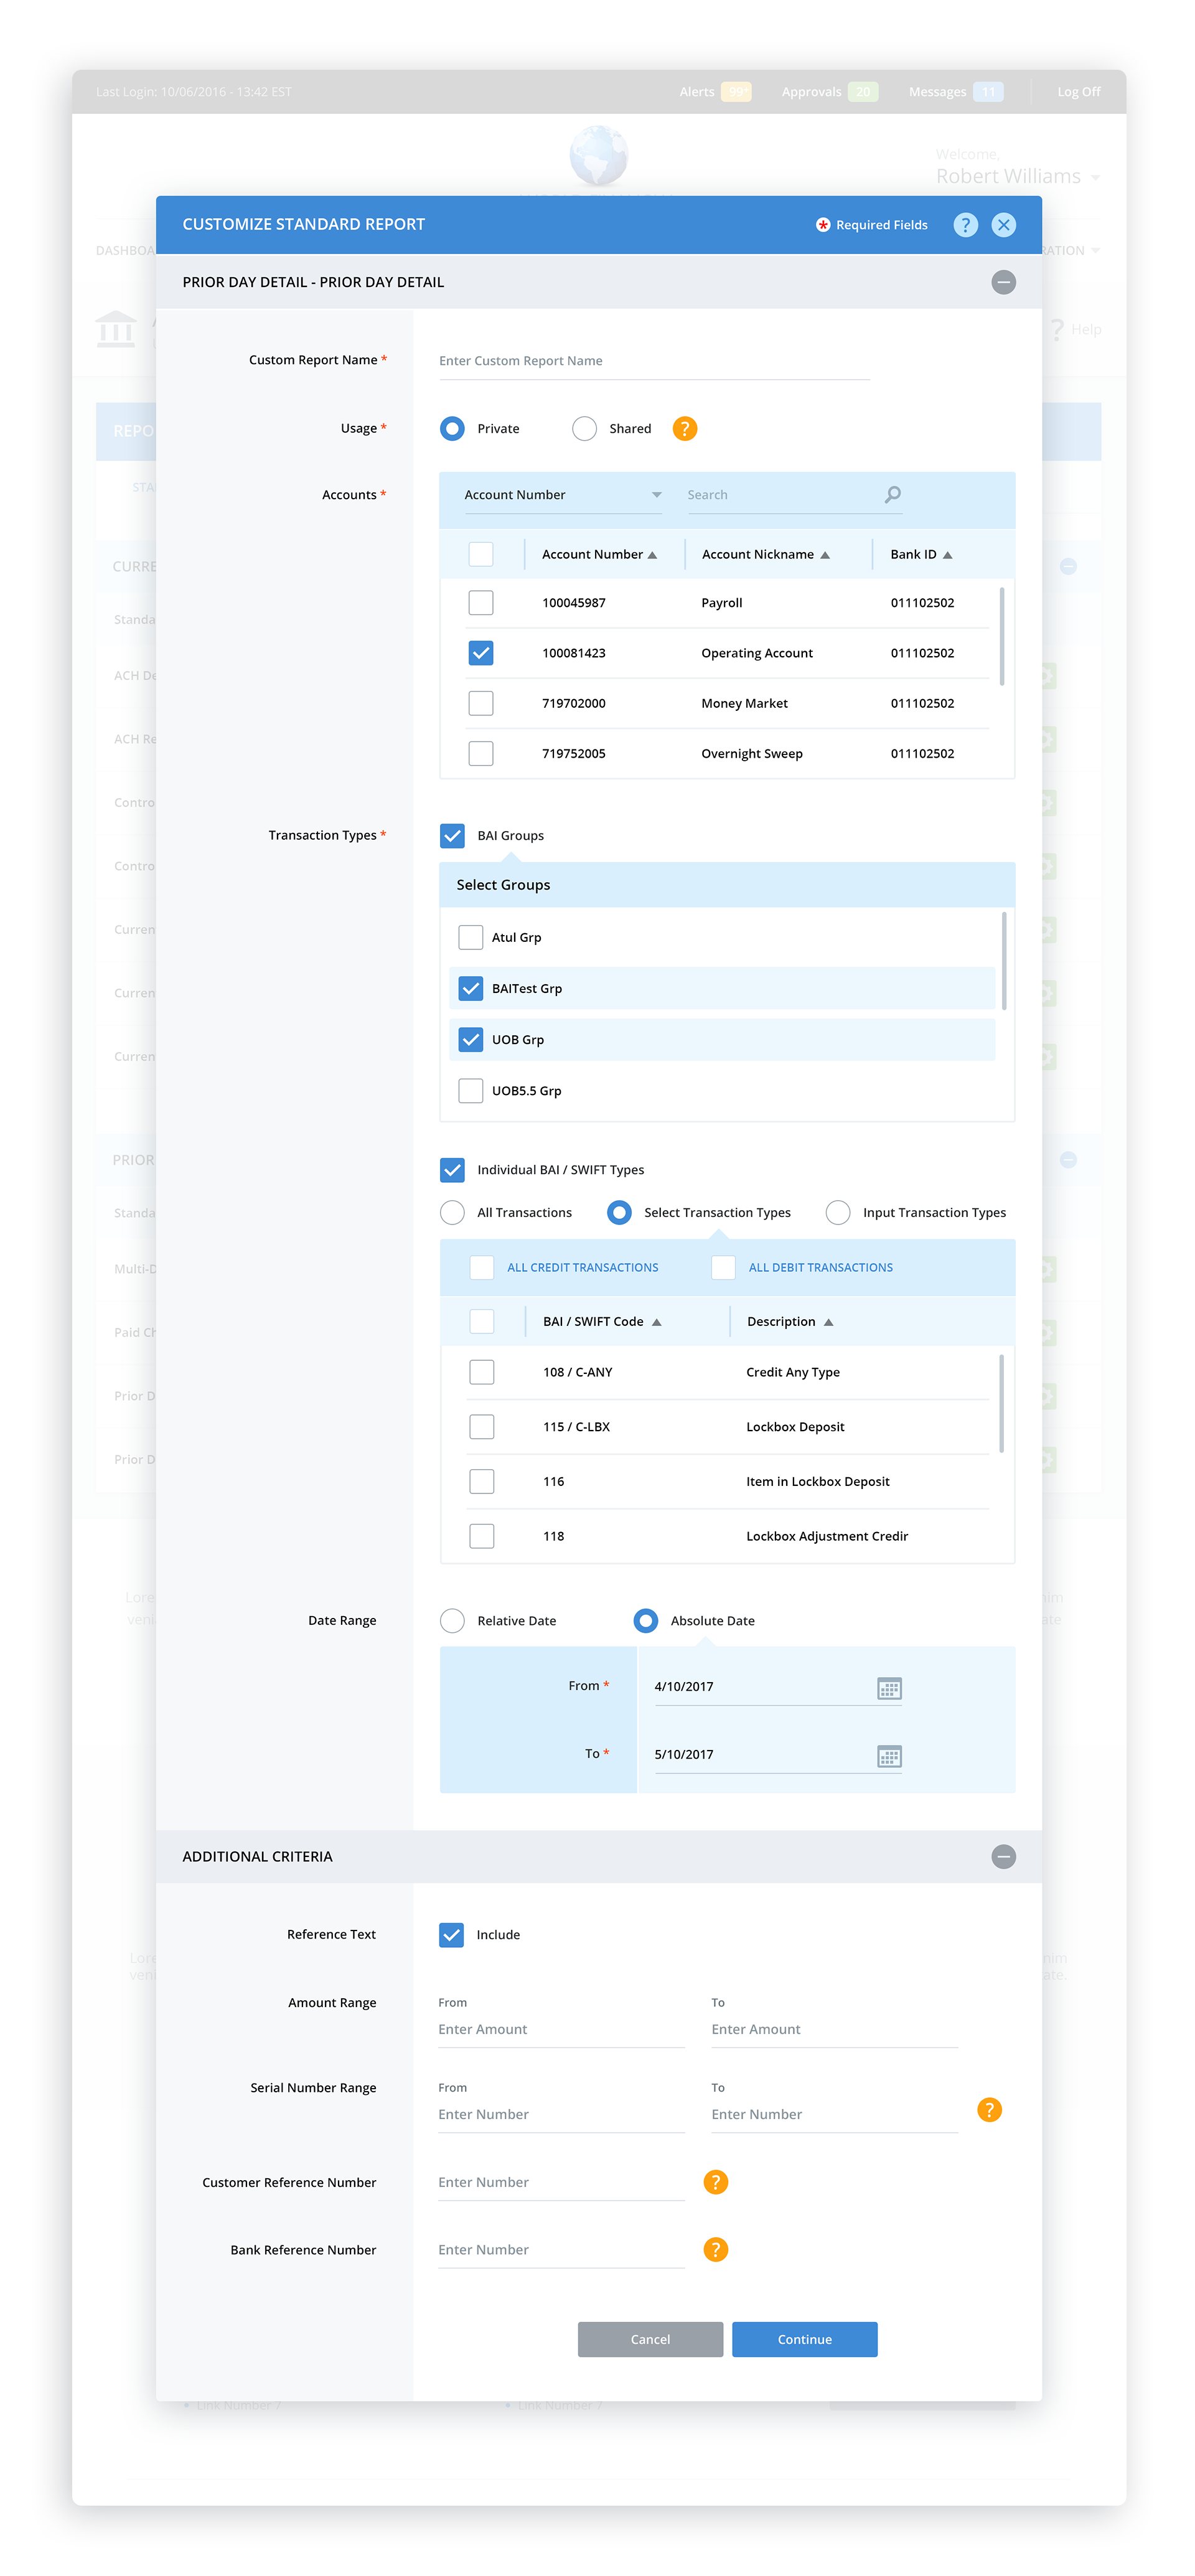This screenshot has width=1195, height=2576.
Task: Select the Shared usage radio button
Action: 584,428
